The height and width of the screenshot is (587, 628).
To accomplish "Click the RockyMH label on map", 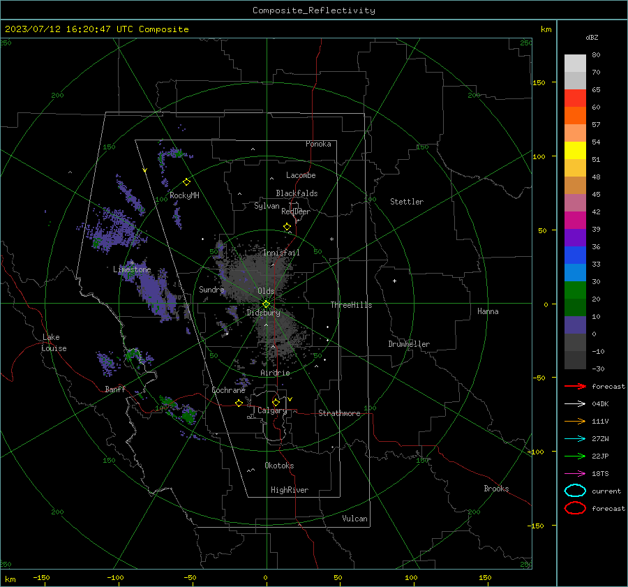I will pyautogui.click(x=184, y=195).
